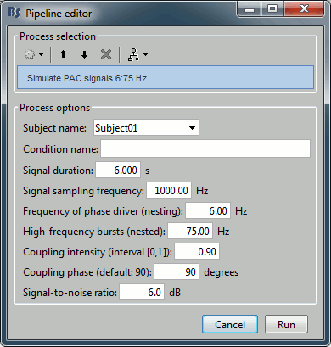This screenshot has height=347, width=331.
Task: Edit the Signal-to-noise ratio field
Action: (x=142, y=292)
